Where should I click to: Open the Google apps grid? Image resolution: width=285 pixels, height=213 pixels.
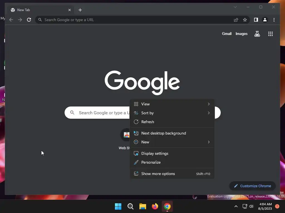pos(271,34)
